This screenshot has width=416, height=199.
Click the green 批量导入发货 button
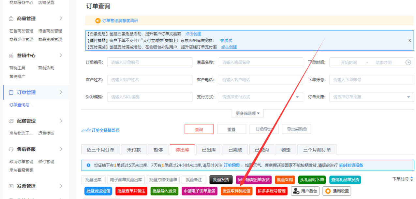coord(165,191)
